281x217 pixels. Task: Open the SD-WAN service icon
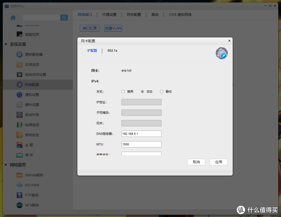click(19, 185)
